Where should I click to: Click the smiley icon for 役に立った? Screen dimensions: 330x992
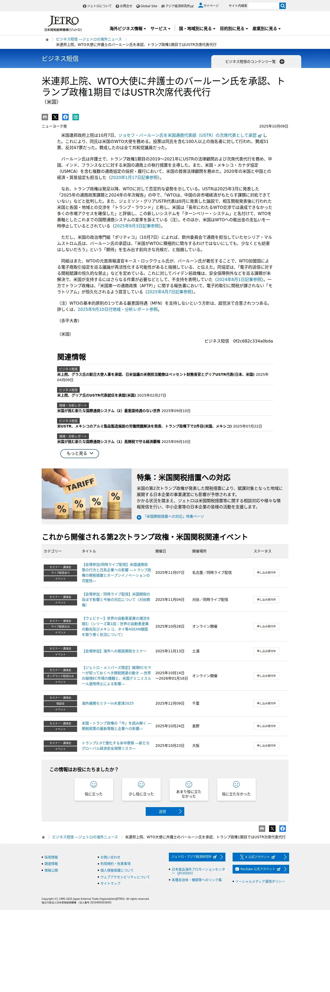pos(94,784)
